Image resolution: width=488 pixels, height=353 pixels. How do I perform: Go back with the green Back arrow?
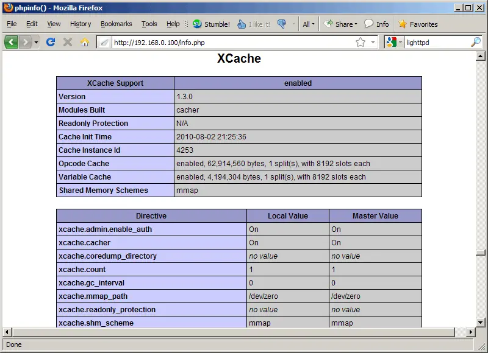tap(11, 42)
